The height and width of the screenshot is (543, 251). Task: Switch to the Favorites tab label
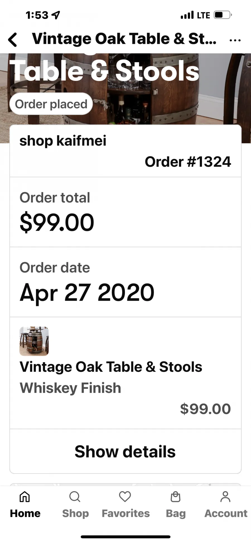point(126,513)
